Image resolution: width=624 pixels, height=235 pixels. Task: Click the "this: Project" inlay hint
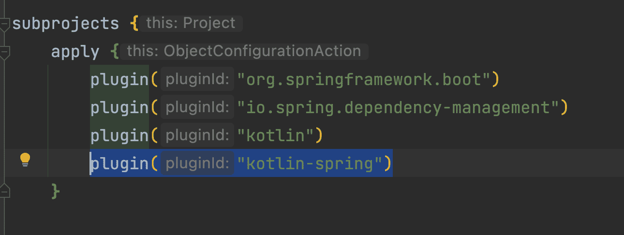pos(191,23)
